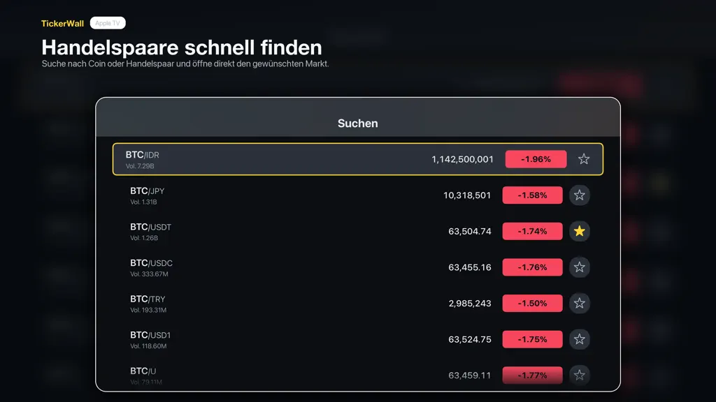Star the BTC/USDC trading pair

[x=580, y=267]
